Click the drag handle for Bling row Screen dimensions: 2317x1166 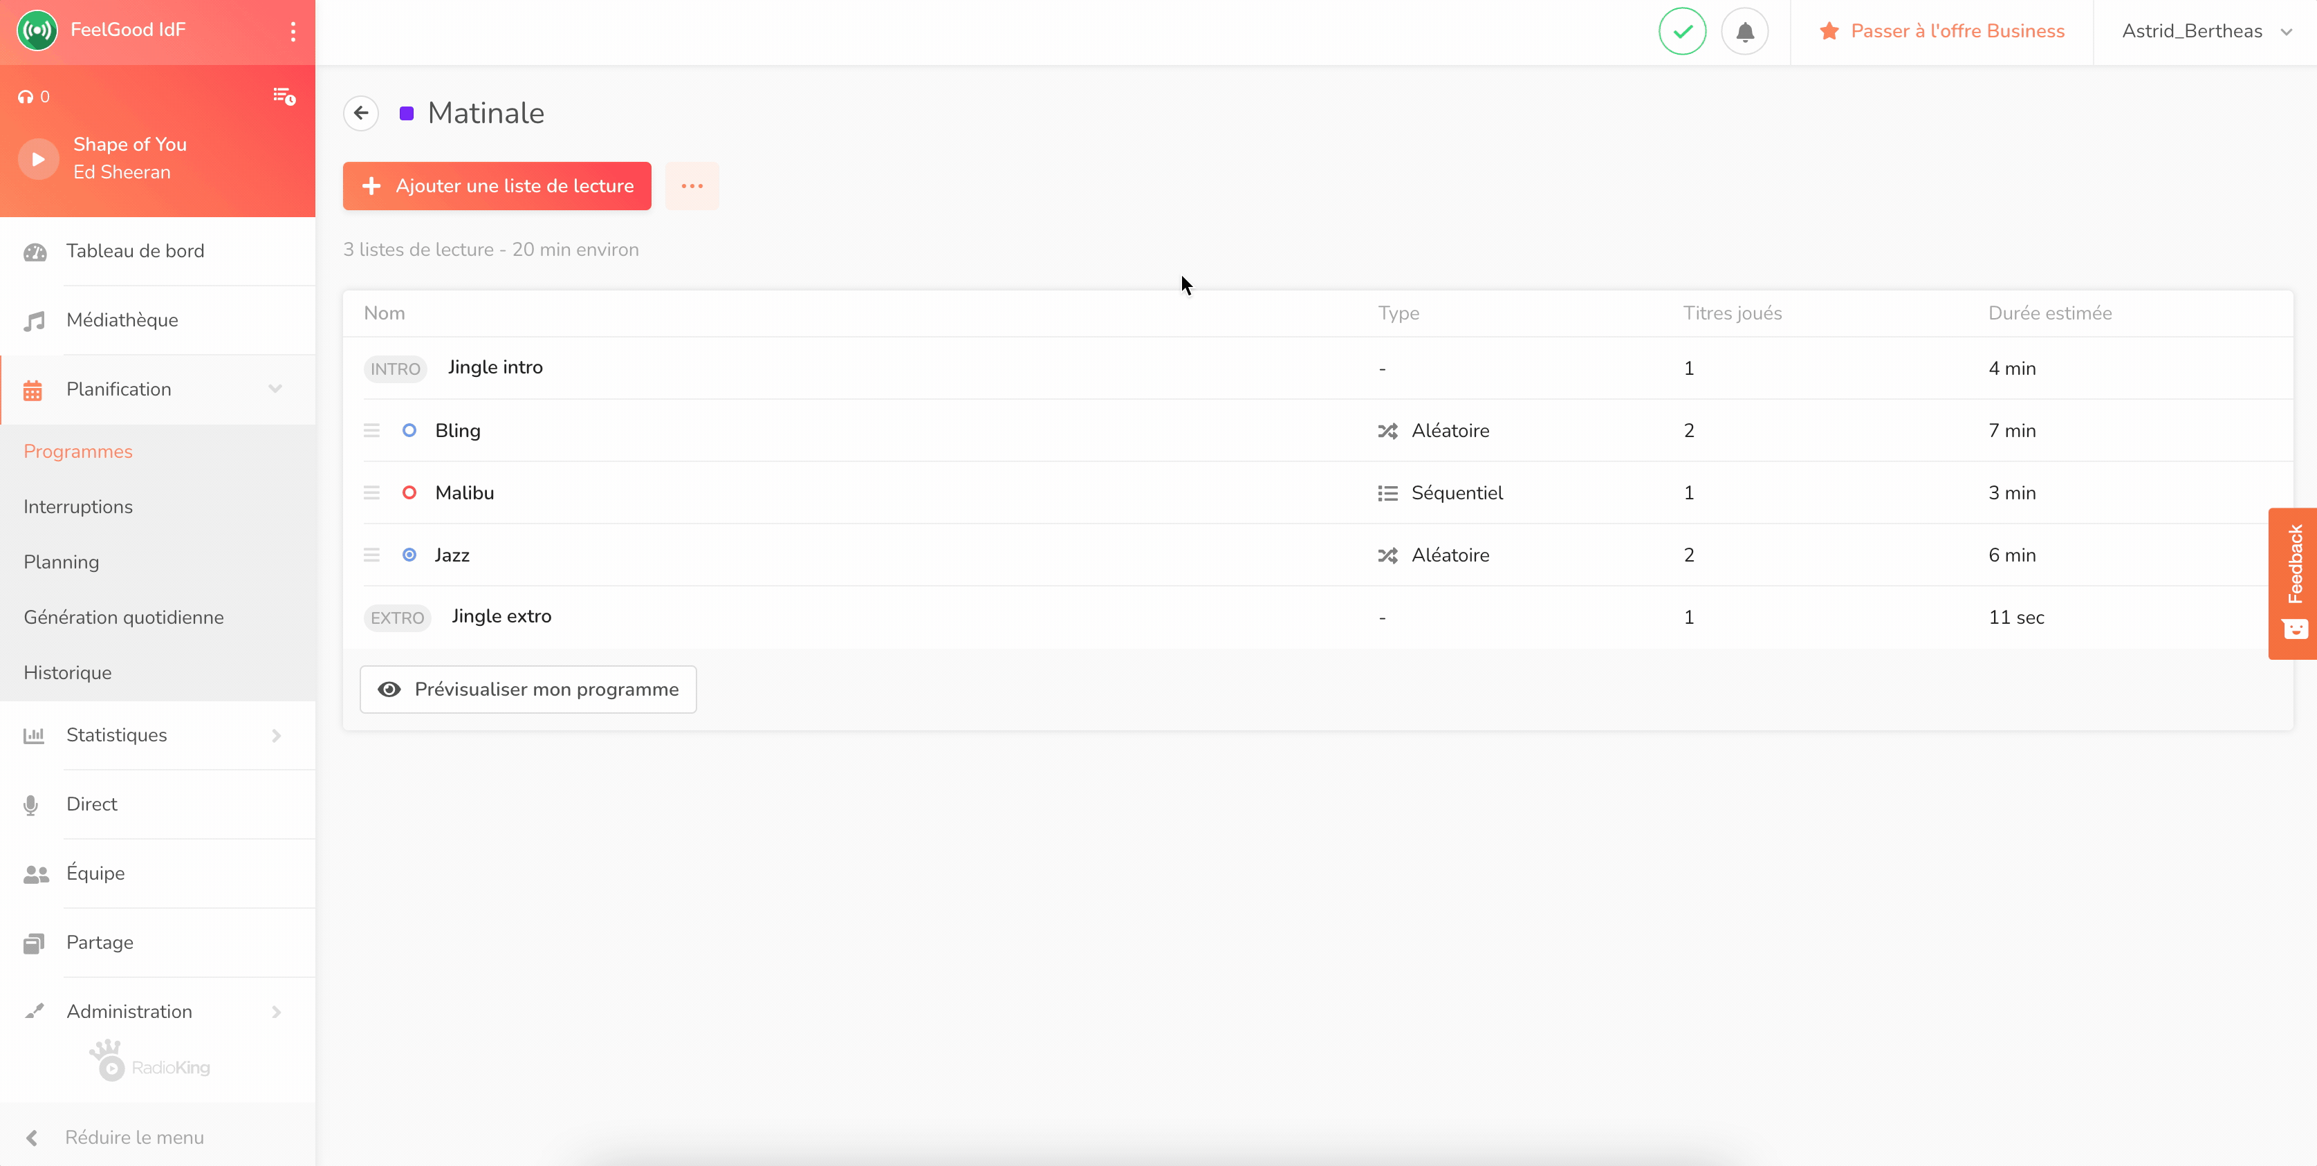[371, 431]
